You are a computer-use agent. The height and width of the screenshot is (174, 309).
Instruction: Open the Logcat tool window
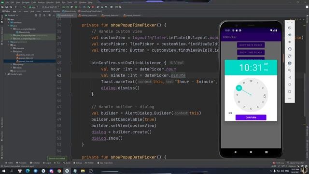click(47, 163)
